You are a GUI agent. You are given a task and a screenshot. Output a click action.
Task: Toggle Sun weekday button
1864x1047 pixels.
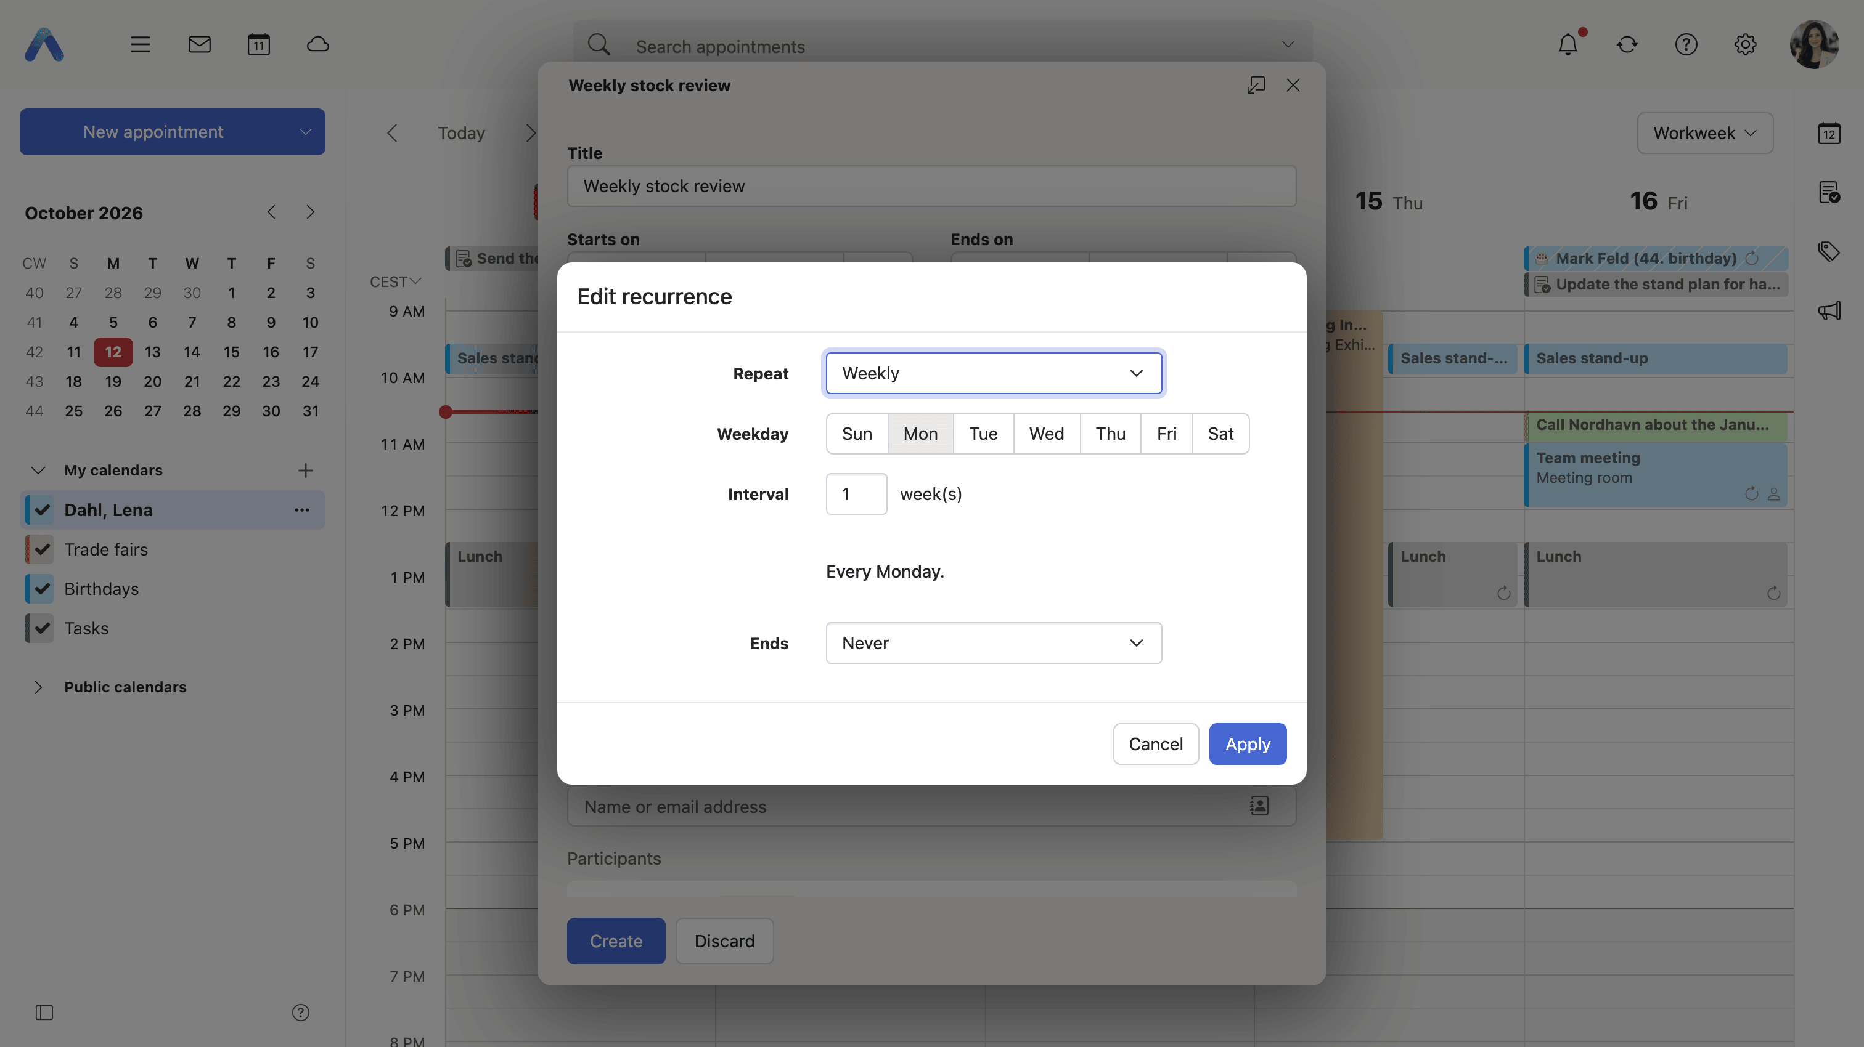(857, 434)
